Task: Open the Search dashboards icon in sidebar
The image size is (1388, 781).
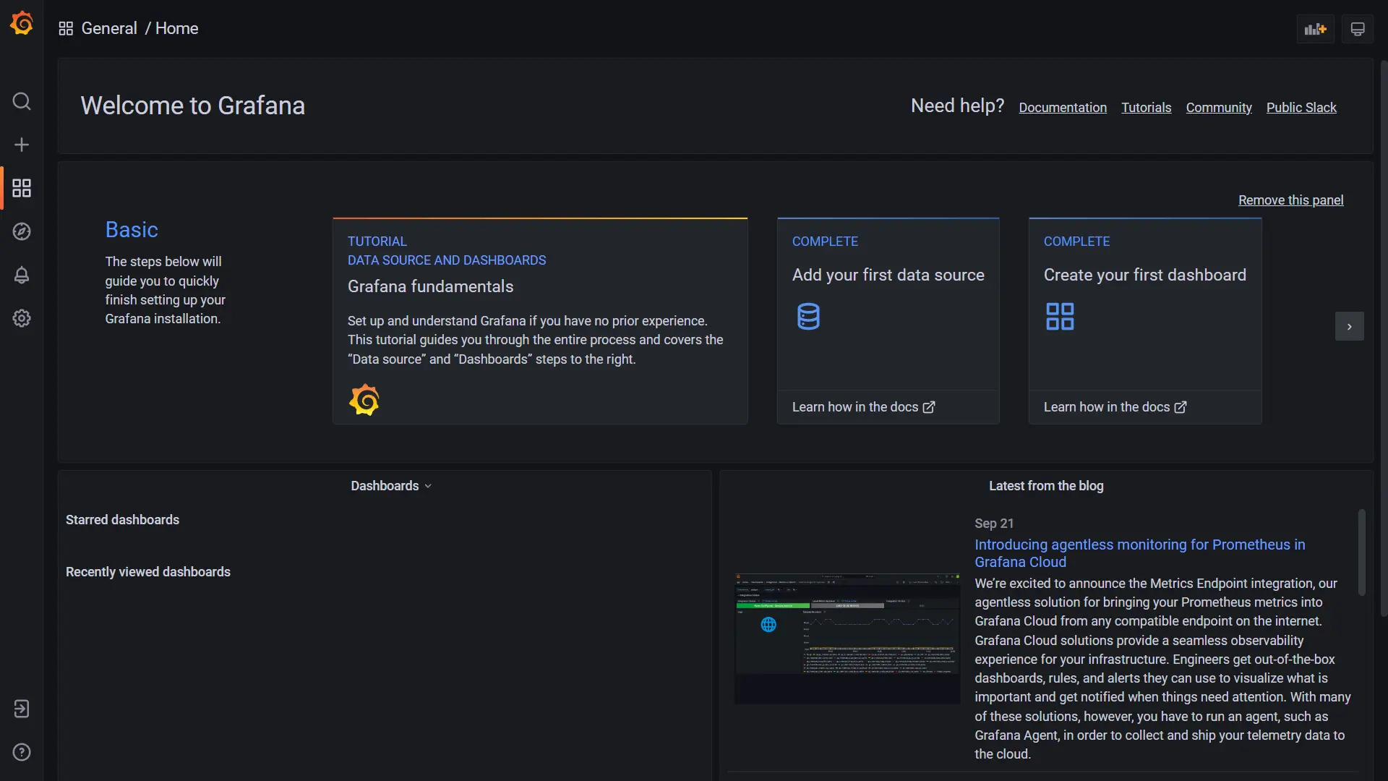Action: tap(22, 101)
